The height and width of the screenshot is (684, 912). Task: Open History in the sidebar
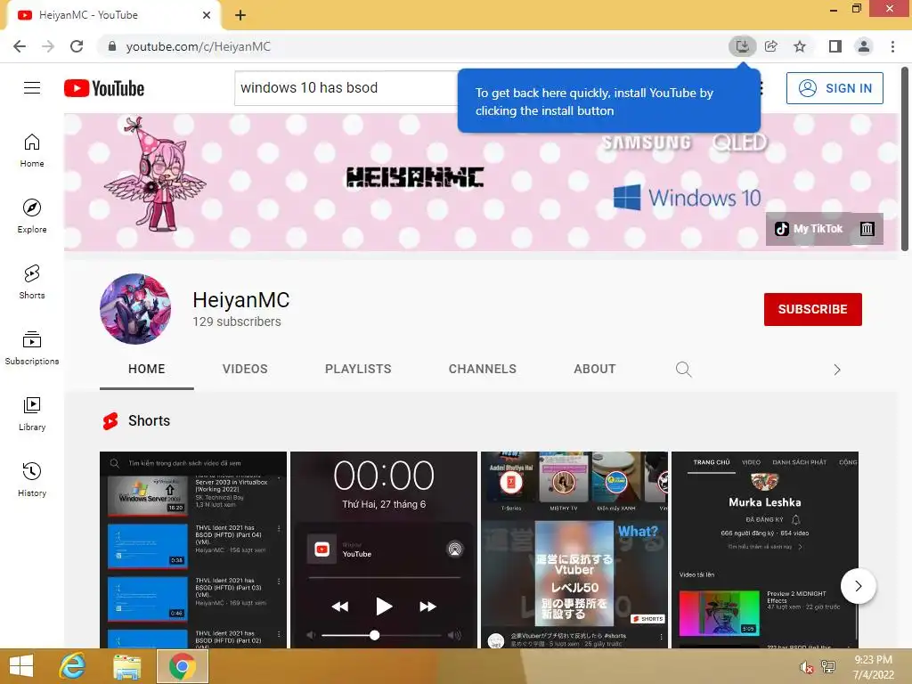[x=32, y=478]
